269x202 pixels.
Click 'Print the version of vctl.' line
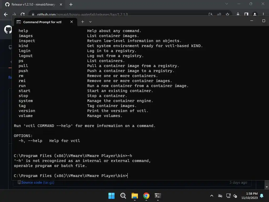(118, 111)
